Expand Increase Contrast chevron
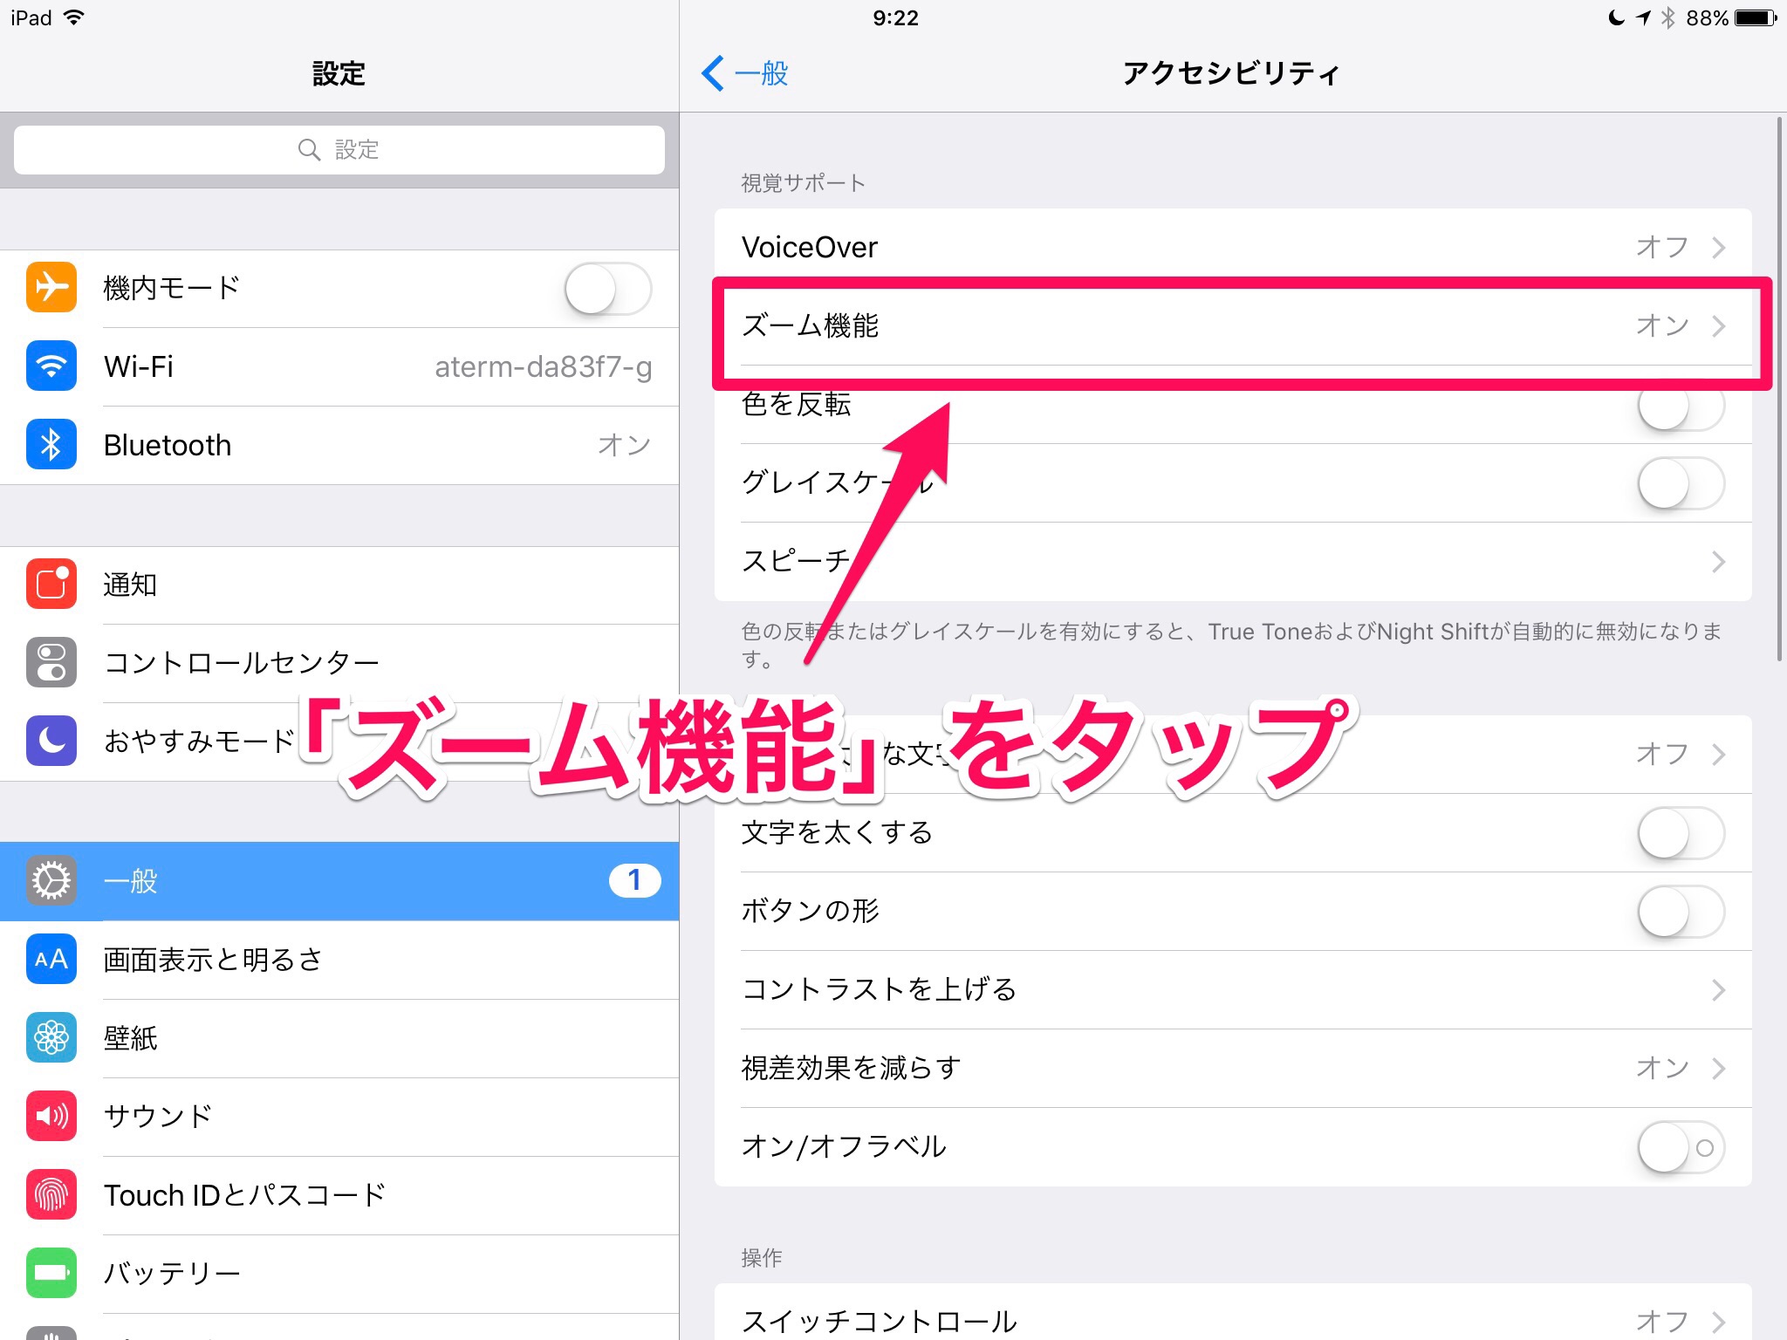This screenshot has width=1787, height=1340. pyautogui.click(x=1718, y=990)
